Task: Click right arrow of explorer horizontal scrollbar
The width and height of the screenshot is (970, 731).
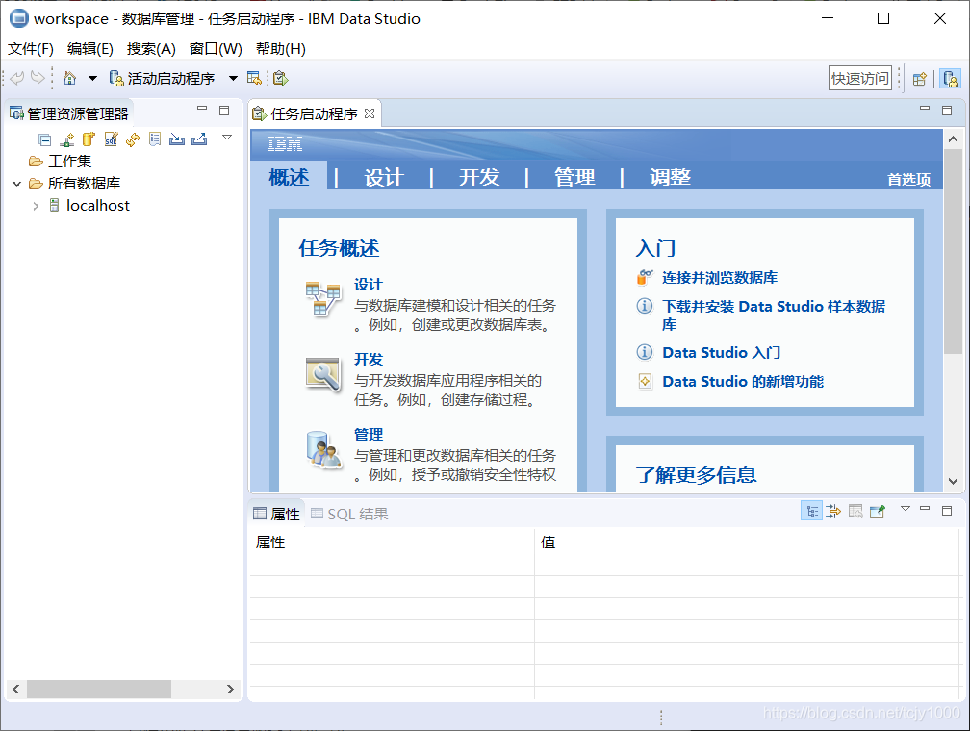Action: pos(230,689)
